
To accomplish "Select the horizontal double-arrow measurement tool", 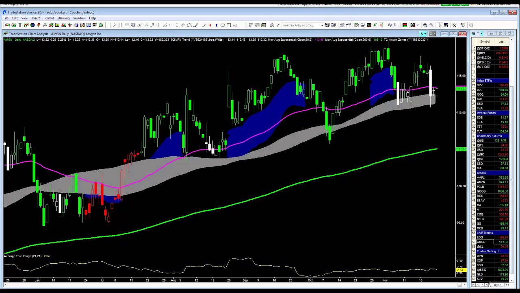I will [x=171, y=25].
